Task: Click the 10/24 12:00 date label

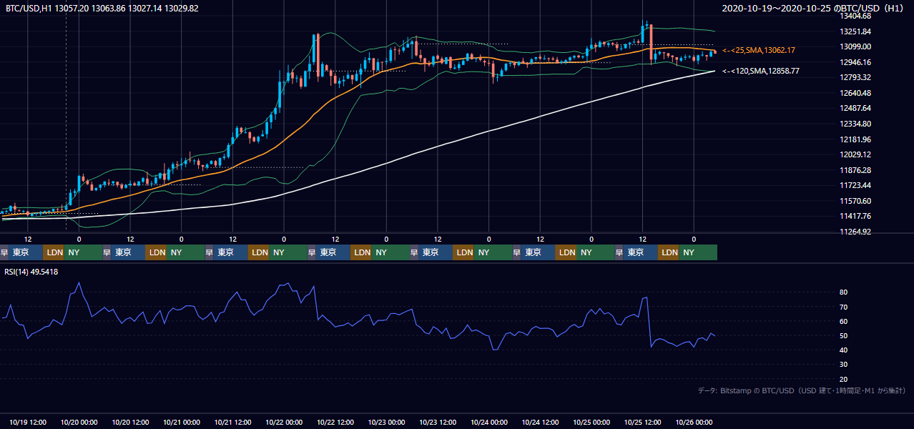Action: point(541,423)
